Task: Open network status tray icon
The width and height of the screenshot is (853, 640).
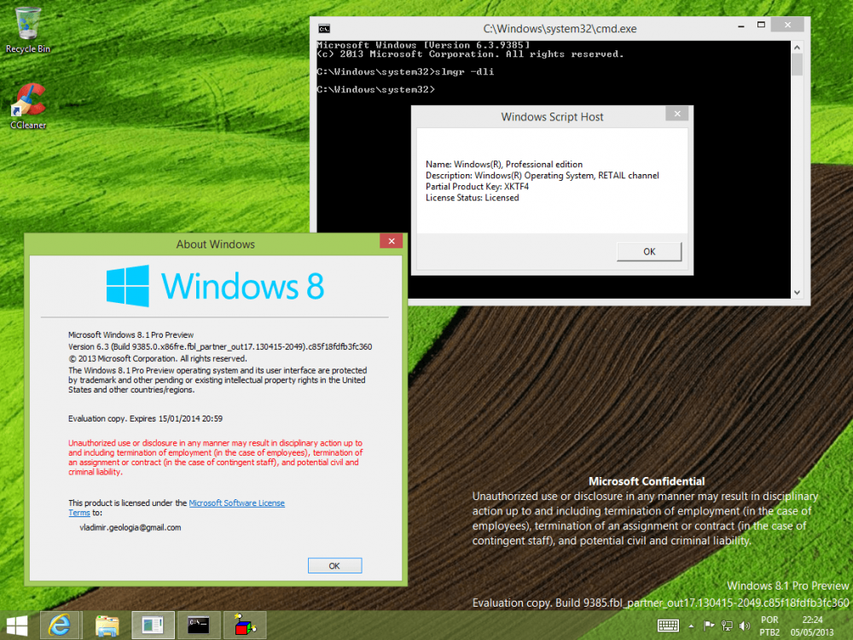Action: (x=727, y=625)
